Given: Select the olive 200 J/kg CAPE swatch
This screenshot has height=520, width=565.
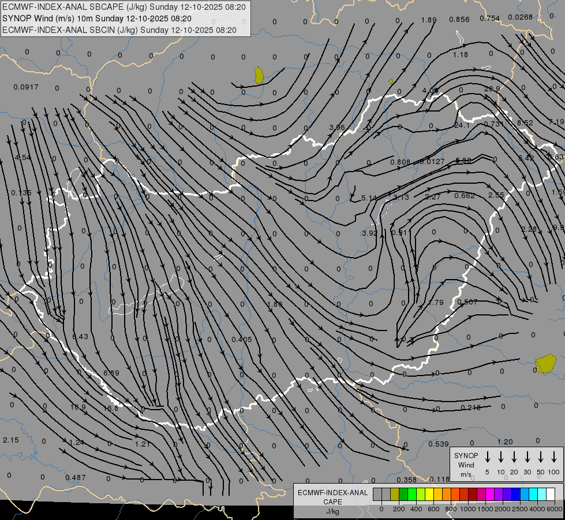Looking at the screenshot, I should (395, 494).
